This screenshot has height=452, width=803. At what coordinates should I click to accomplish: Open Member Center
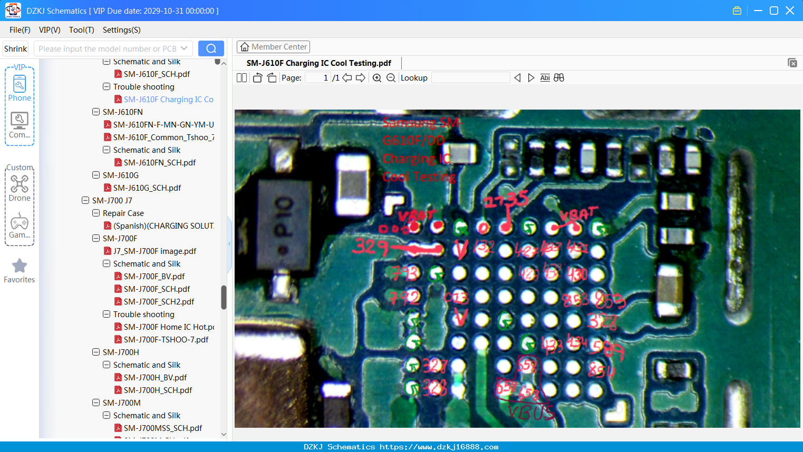[x=273, y=47]
